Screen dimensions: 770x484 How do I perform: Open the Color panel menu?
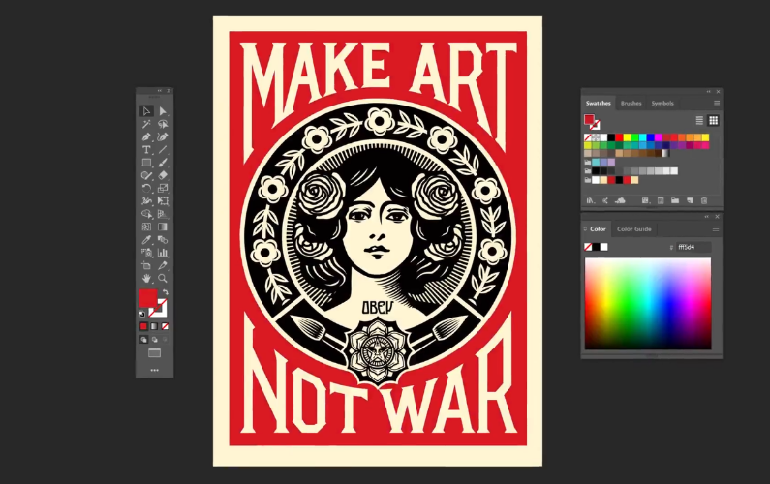pyautogui.click(x=716, y=228)
